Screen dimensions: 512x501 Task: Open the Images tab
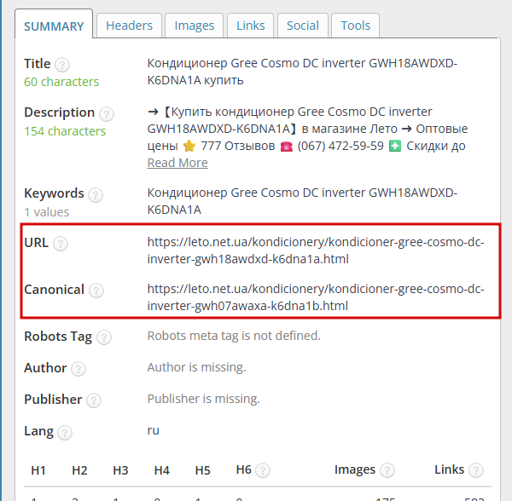[195, 26]
